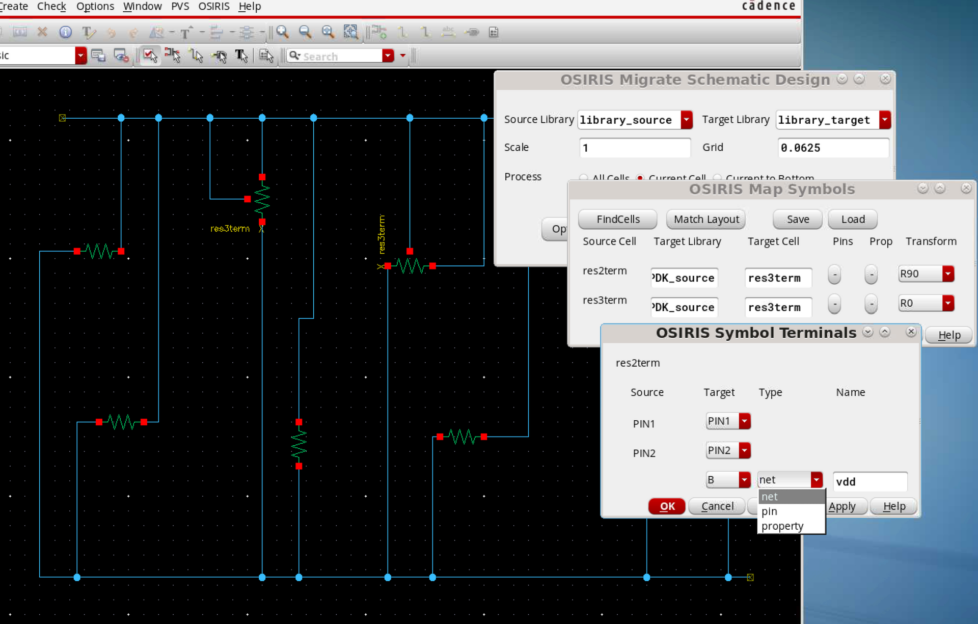Open the net Type dropdown

(816, 480)
